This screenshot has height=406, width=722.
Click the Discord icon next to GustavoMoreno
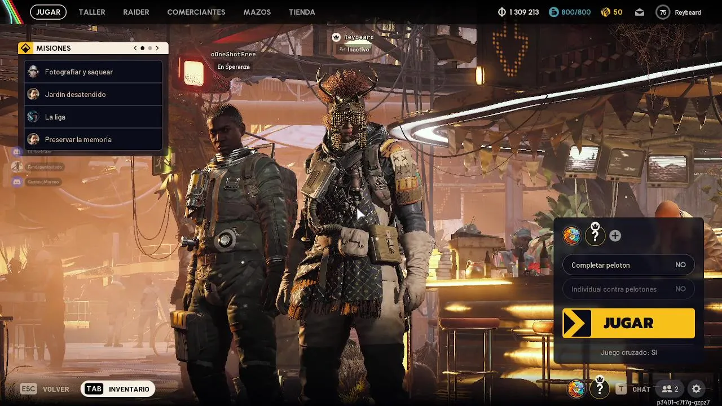coord(17,182)
